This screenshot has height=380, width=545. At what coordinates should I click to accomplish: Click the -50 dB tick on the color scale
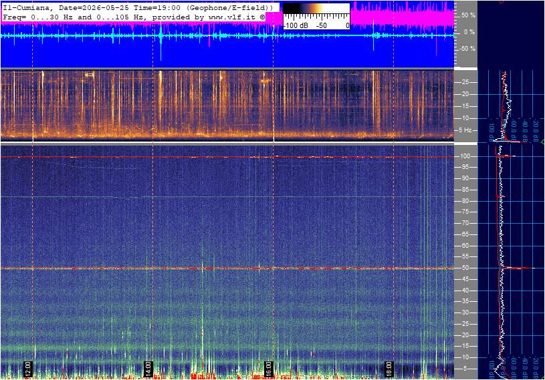tap(322, 25)
